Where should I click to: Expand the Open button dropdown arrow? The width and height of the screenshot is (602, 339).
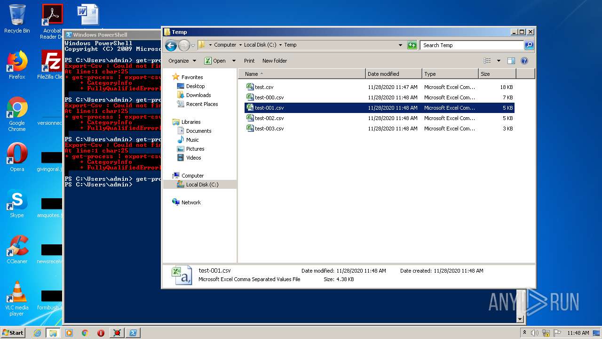pos(234,61)
